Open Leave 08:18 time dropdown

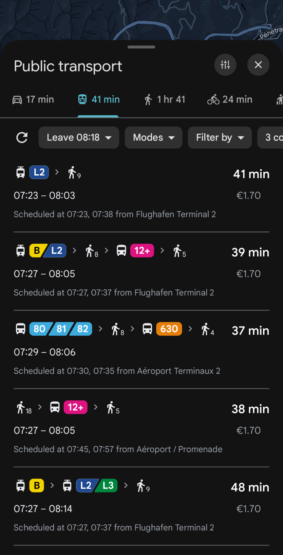79,138
